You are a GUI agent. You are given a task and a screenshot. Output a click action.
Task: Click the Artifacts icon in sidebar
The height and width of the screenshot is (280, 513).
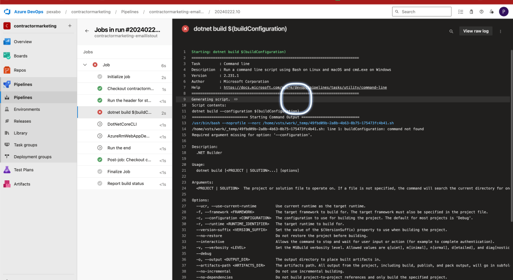(7, 184)
